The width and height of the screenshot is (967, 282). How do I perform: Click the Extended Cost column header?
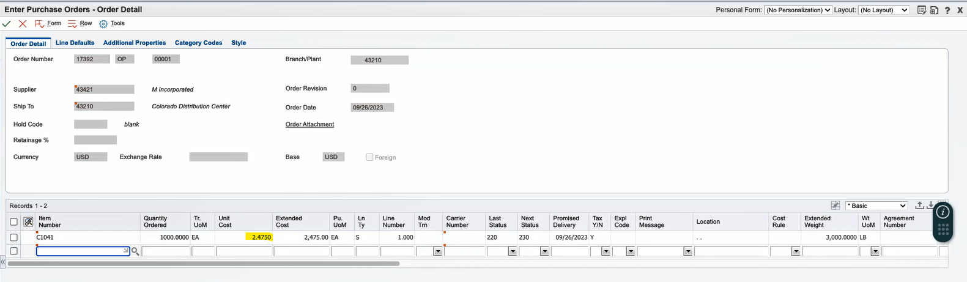[x=301, y=221]
